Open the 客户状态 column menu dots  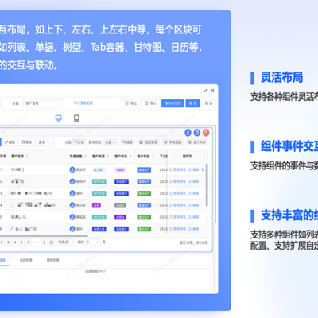pos(130,157)
